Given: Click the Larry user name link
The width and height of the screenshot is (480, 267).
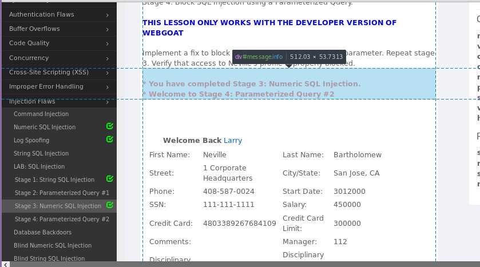Looking at the screenshot, I should 233,141.
